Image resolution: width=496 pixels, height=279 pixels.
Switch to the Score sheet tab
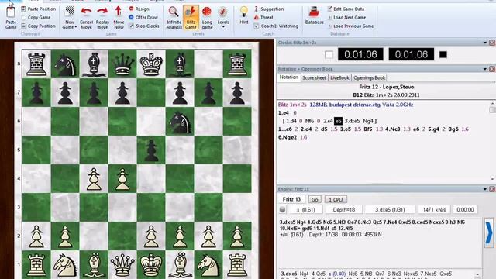314,77
